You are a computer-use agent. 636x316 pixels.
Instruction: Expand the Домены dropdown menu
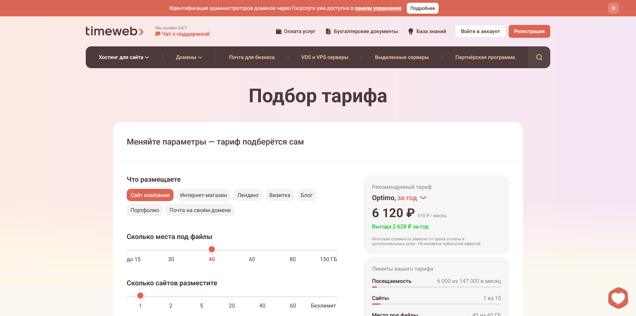[189, 57]
